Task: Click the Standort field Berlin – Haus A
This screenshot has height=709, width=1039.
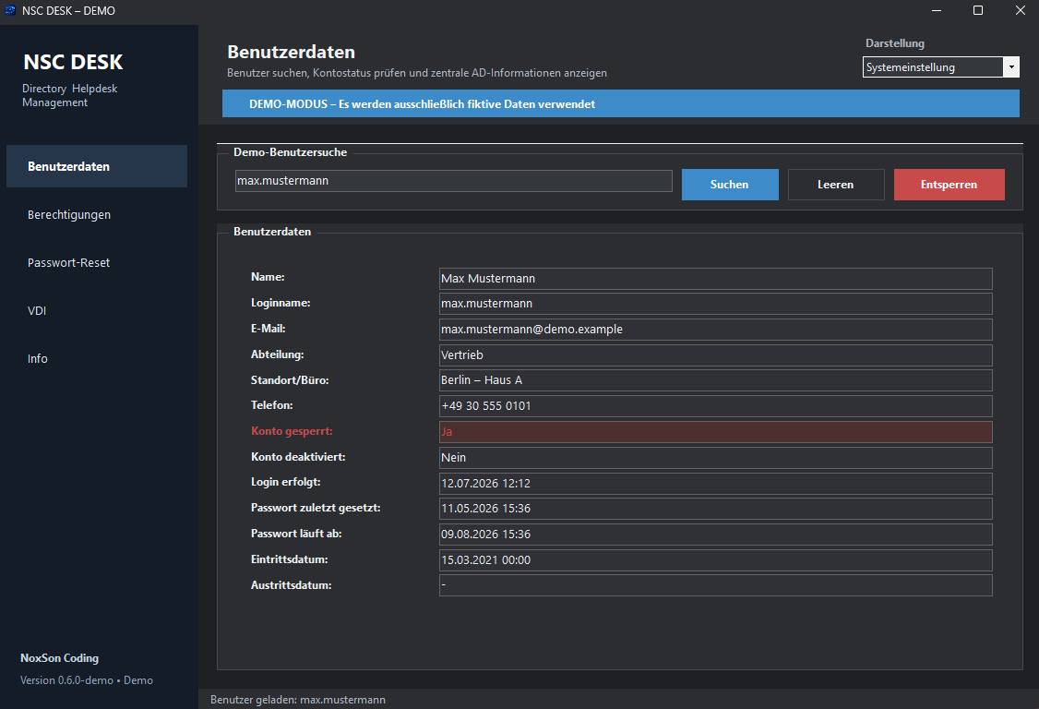Action: [x=716, y=380]
